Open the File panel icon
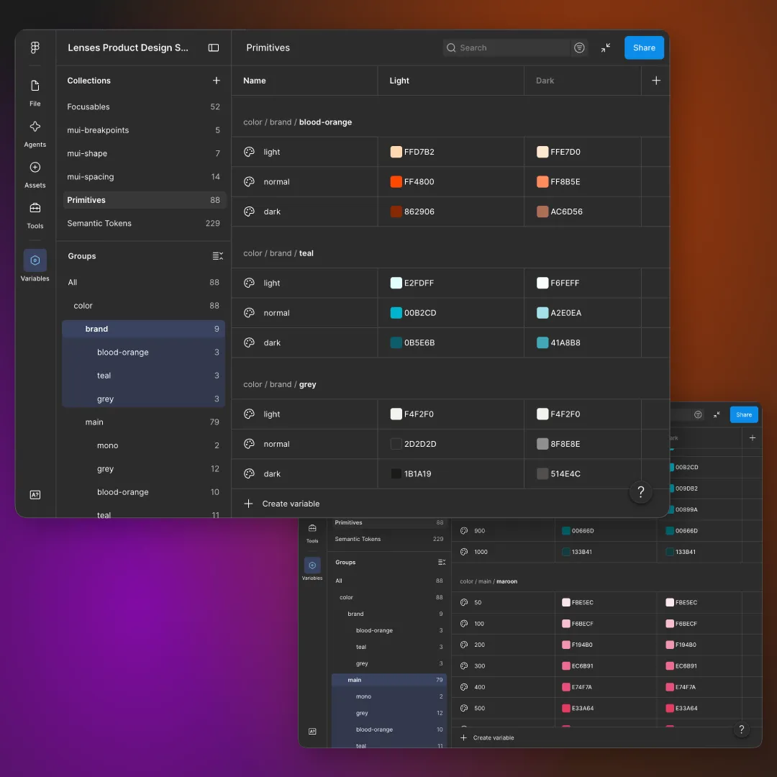 coord(35,86)
